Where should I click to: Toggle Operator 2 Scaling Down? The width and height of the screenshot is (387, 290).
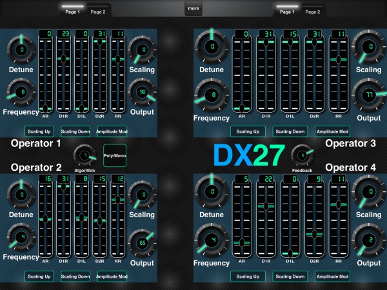pos(75,276)
